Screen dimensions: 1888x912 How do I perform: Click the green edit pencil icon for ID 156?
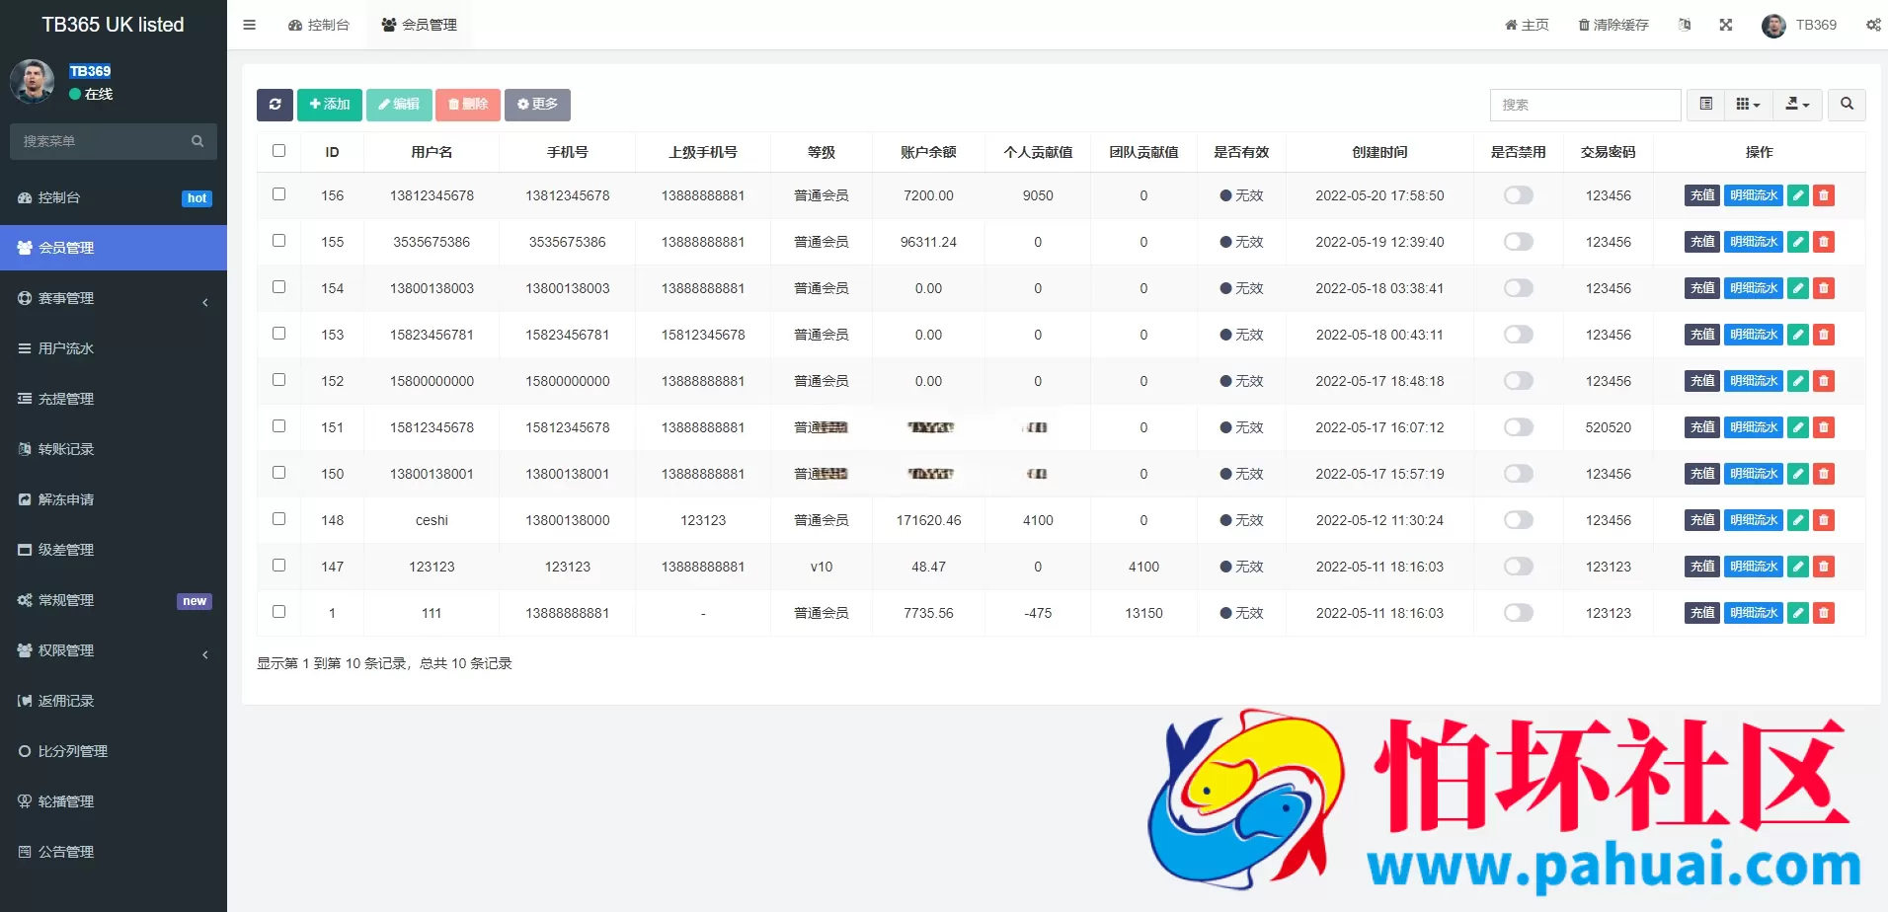click(x=1798, y=195)
